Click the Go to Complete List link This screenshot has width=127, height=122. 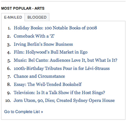pos(23,112)
